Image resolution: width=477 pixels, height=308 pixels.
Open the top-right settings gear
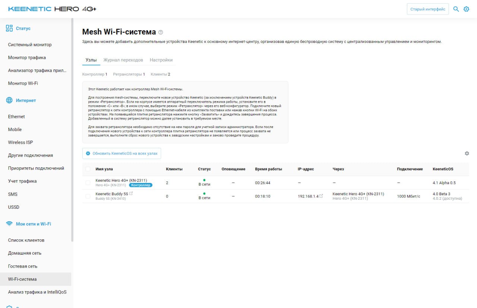(466, 9)
